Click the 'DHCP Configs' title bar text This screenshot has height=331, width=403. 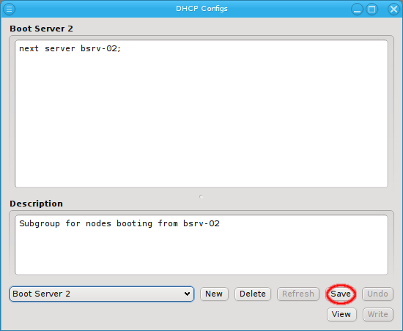pyautogui.click(x=202, y=9)
